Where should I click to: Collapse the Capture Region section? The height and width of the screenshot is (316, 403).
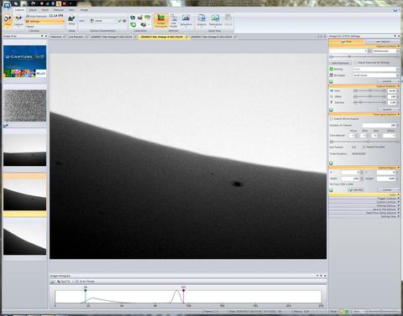coord(364,168)
